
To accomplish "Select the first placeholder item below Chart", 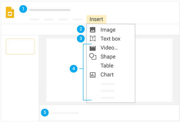I will [x=108, y=84].
